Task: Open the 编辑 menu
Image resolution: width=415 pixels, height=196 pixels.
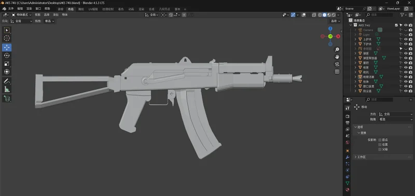Action: coord(20,9)
